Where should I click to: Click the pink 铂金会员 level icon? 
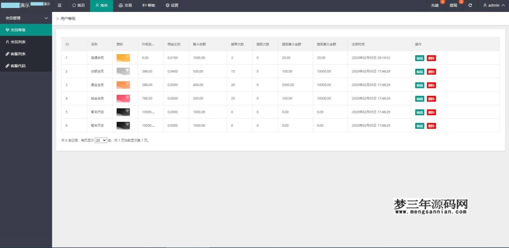click(123, 98)
